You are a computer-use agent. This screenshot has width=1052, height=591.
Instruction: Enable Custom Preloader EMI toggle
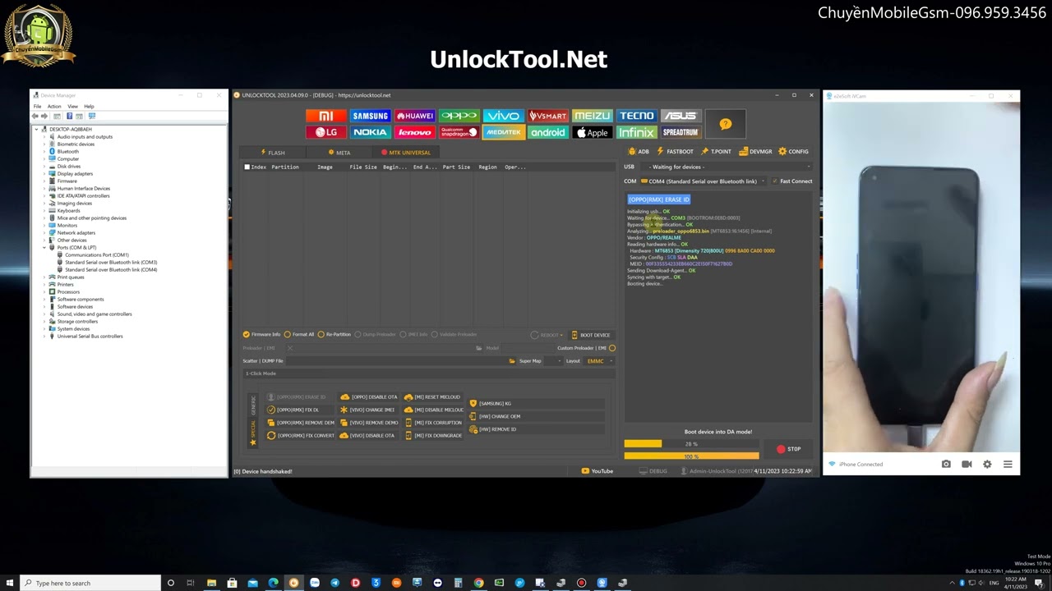[612, 348]
